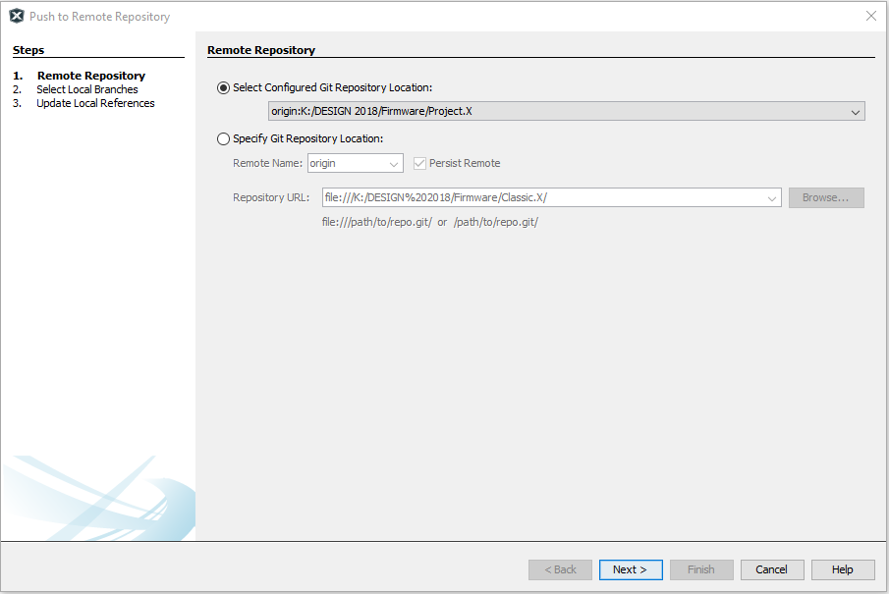Viewport: 889px width, 594px height.
Task: Expand the Repository URL dropdown arrow
Action: click(x=772, y=197)
